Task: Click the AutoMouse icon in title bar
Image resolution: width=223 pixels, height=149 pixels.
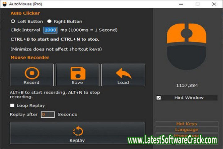Action: pos(5,4)
